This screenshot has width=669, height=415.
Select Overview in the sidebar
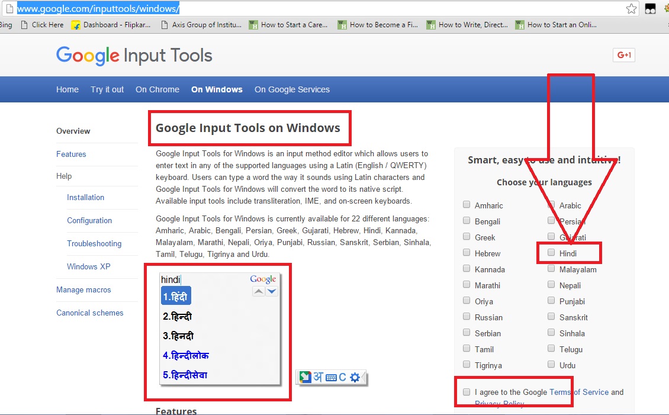point(73,131)
